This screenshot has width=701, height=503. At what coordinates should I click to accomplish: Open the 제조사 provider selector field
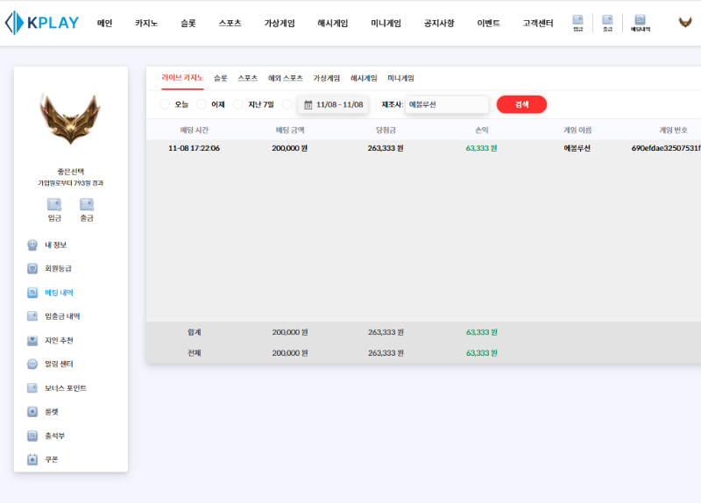pos(446,104)
